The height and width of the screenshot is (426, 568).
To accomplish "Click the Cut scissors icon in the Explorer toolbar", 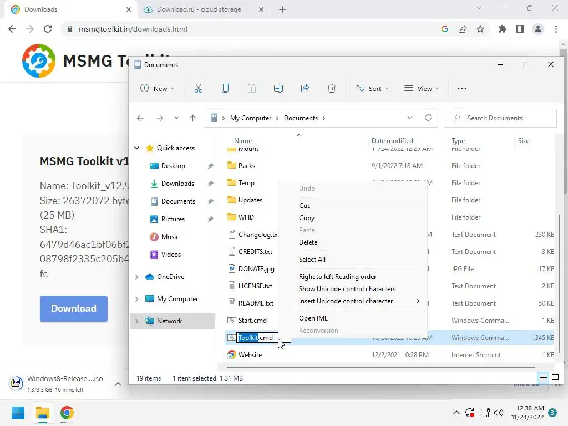I will tap(198, 88).
